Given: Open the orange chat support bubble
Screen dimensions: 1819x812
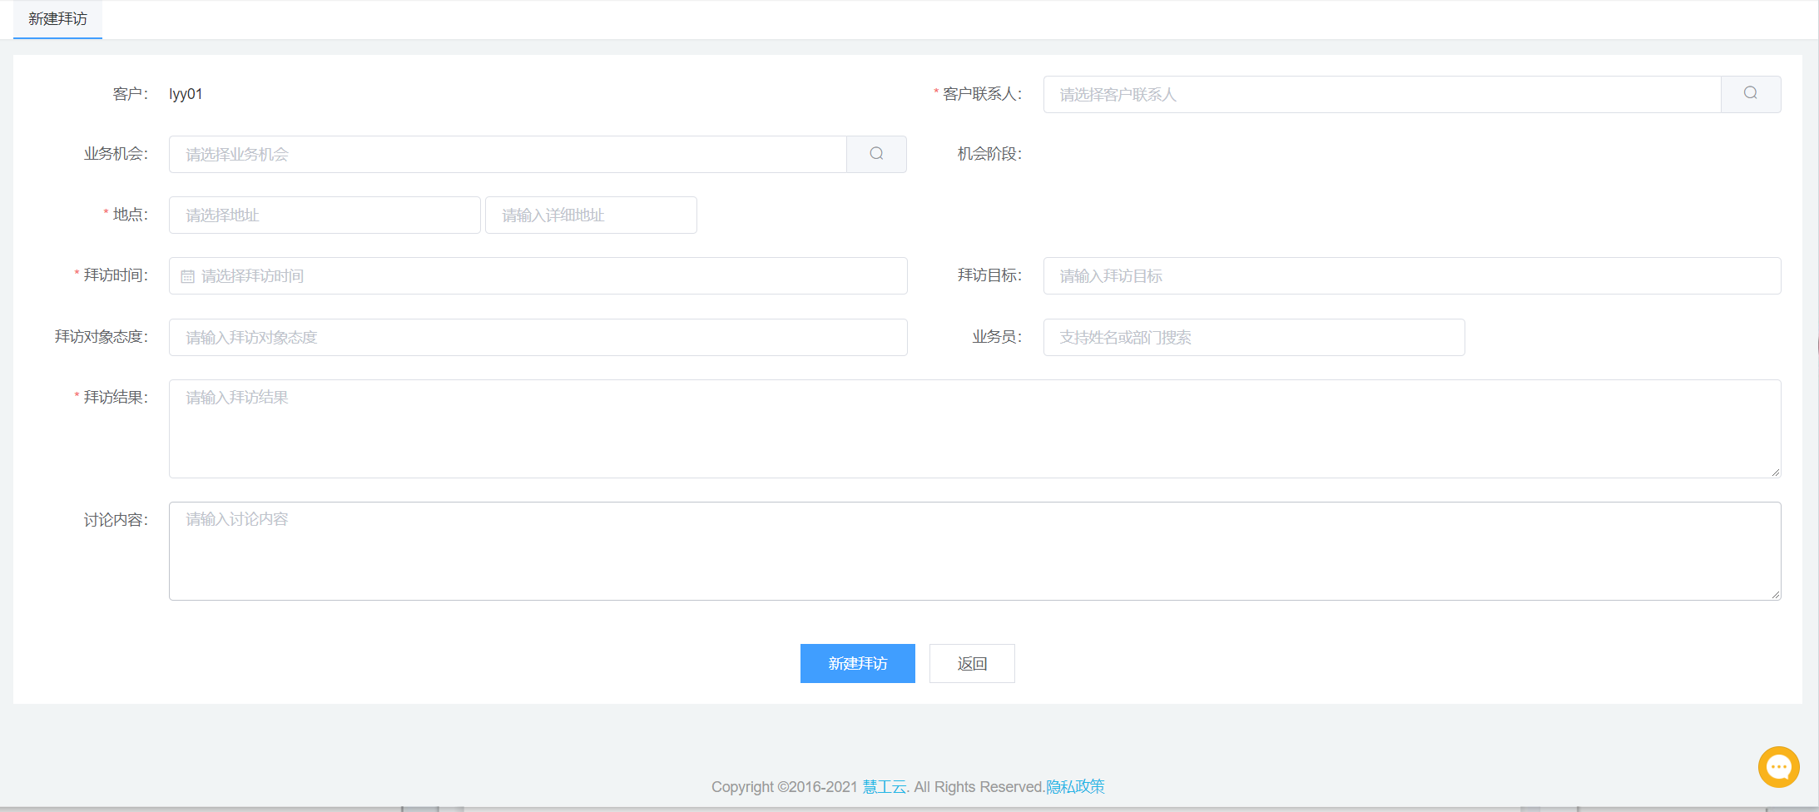Looking at the screenshot, I should 1778,766.
